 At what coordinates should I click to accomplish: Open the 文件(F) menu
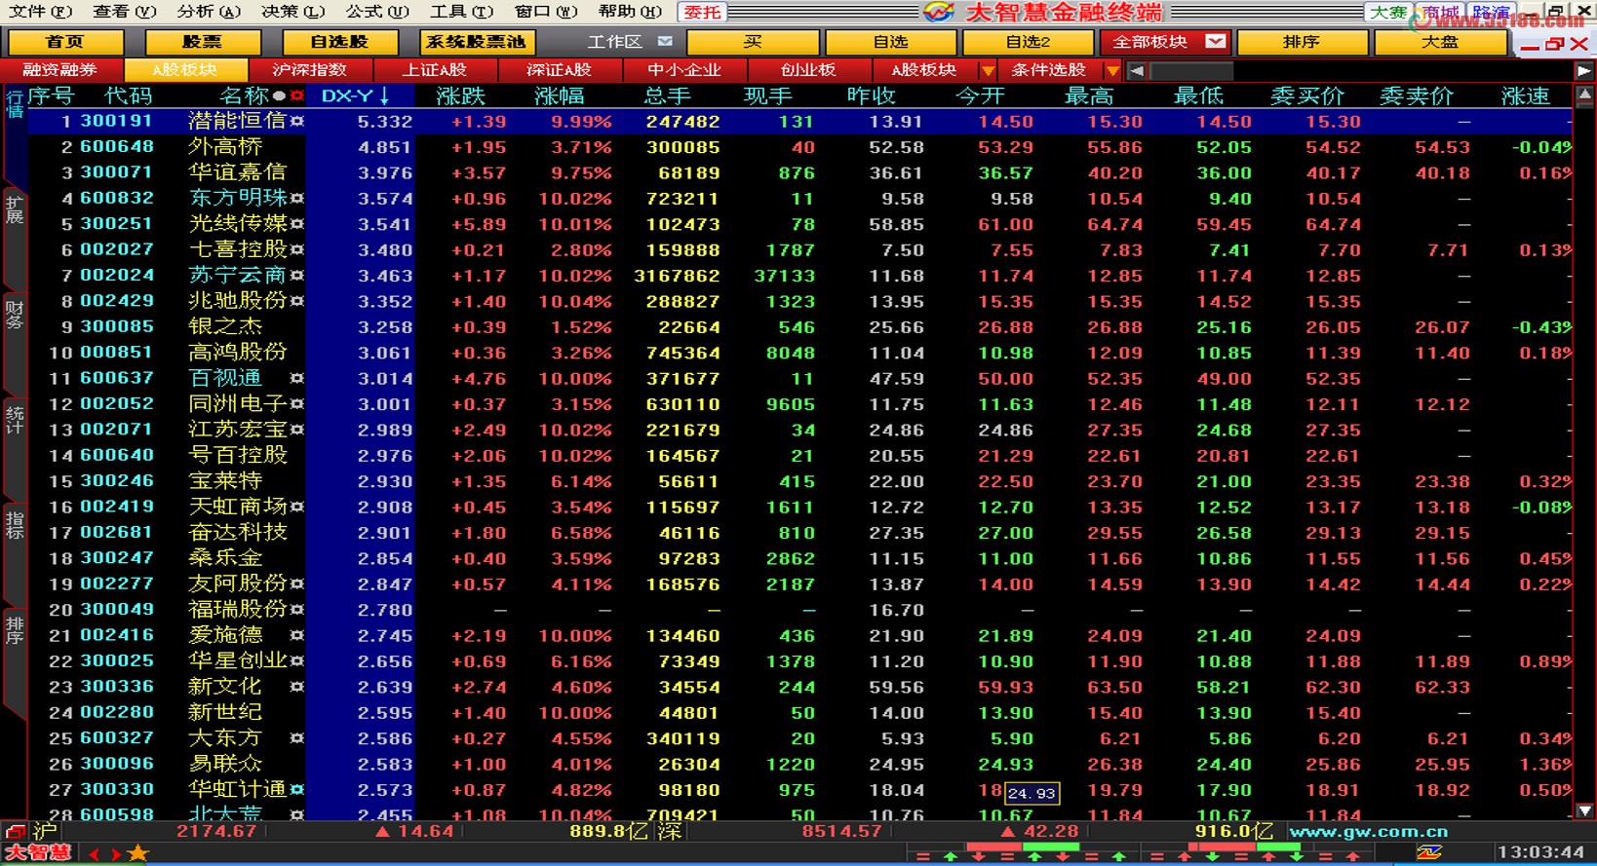(40, 12)
